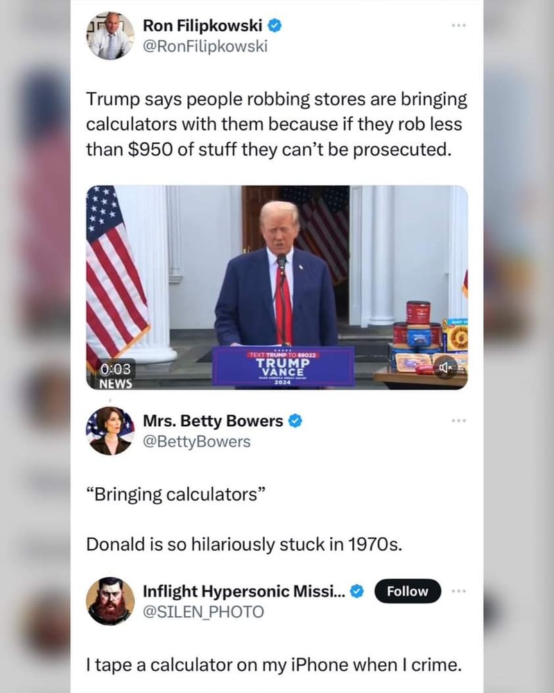This screenshot has height=693, width=554.
Task: Follow Inflight Hypersonic Missi... account
Action: 408,591
